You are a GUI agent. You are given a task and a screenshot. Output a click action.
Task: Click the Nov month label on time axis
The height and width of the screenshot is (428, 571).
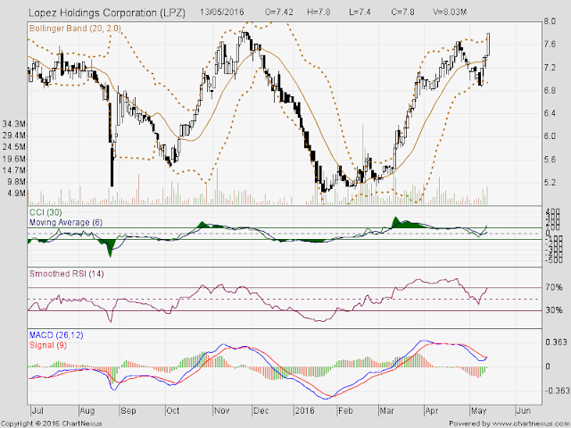point(222,411)
